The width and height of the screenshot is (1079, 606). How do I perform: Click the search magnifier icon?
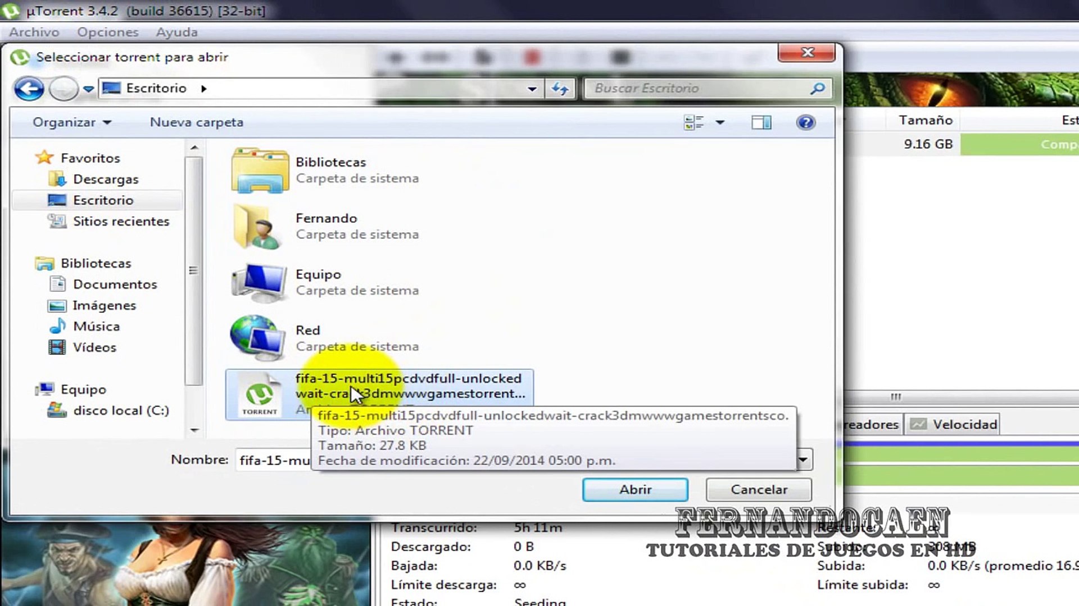[x=818, y=89]
